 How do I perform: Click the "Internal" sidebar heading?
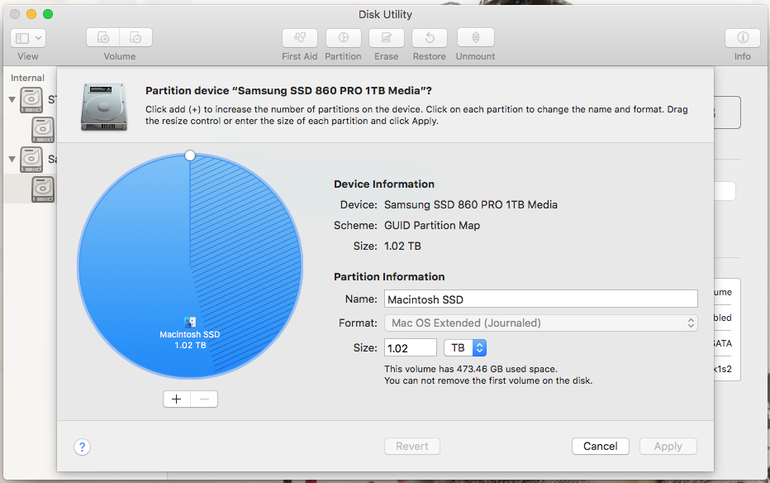(x=27, y=78)
